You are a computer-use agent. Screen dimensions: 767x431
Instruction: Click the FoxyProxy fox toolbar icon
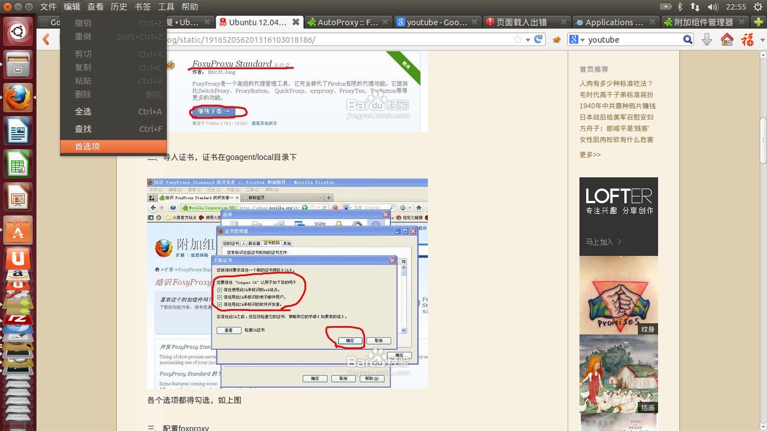(x=556, y=40)
